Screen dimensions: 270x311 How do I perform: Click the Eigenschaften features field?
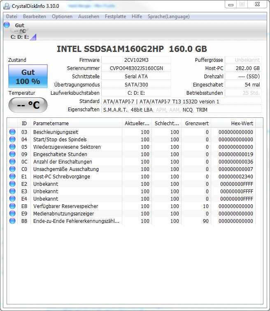point(182,110)
